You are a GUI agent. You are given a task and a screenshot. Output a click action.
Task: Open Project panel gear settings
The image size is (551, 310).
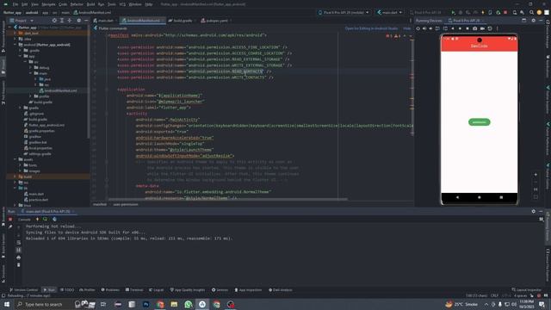point(78,21)
